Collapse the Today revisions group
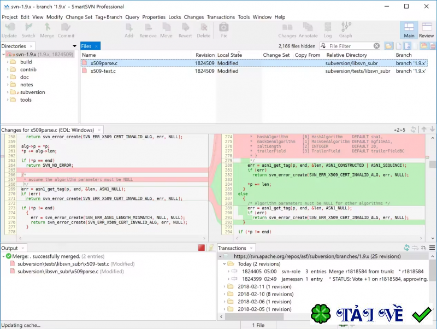Viewport: 437px width, 329px height. pyautogui.click(x=223, y=263)
